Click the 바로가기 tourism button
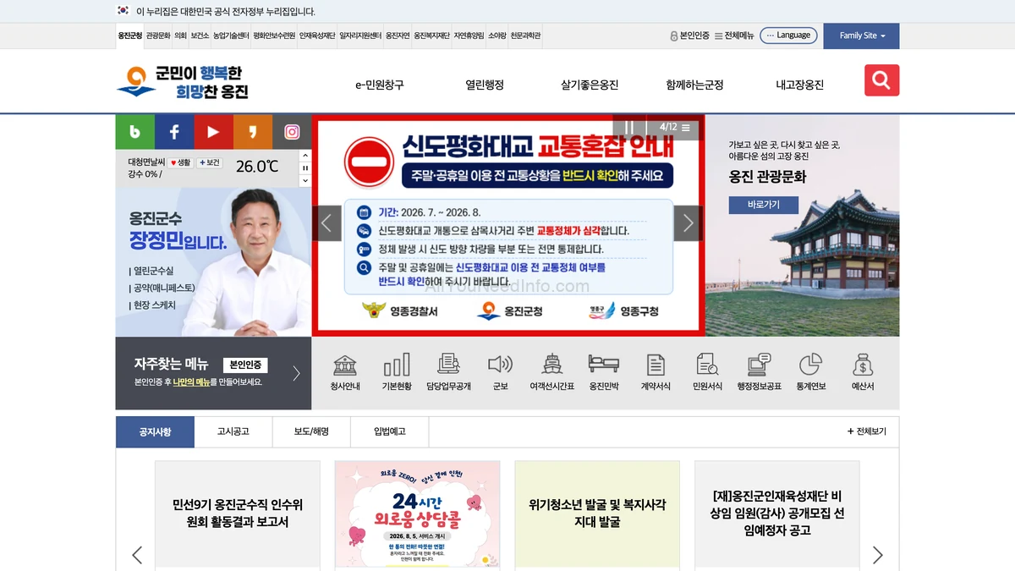 click(764, 205)
